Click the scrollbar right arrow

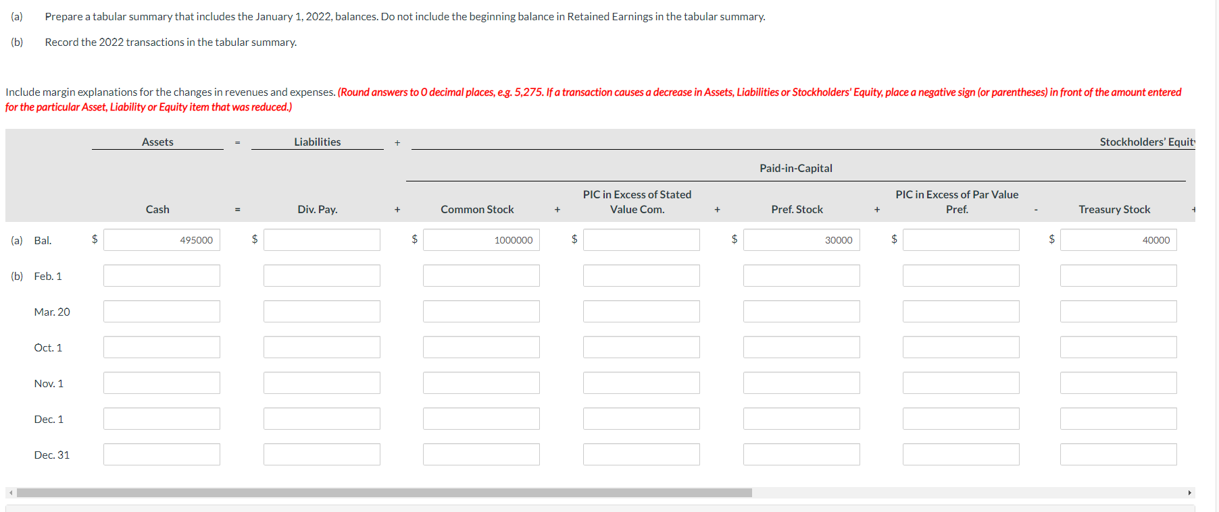pyautogui.click(x=1189, y=492)
